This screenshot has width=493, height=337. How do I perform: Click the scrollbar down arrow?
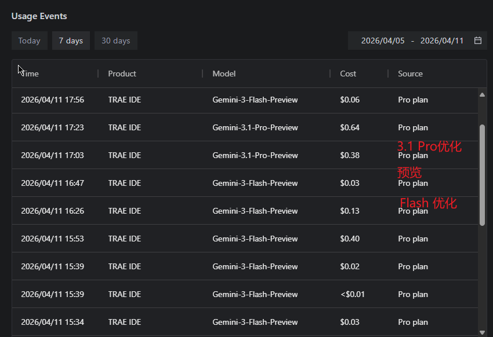(x=482, y=332)
